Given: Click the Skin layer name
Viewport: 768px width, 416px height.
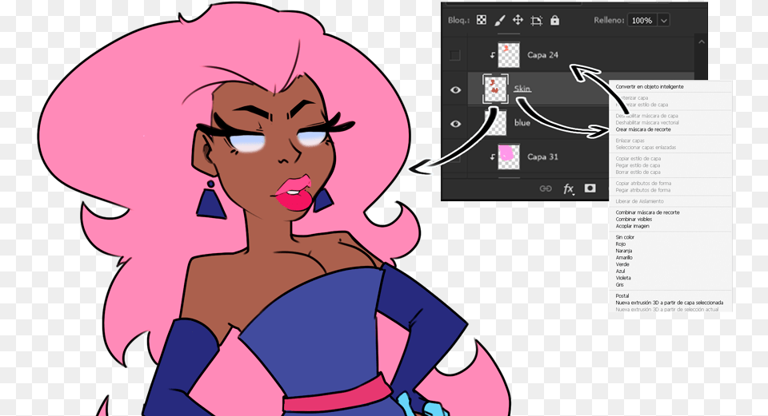Looking at the screenshot, I should (522, 89).
